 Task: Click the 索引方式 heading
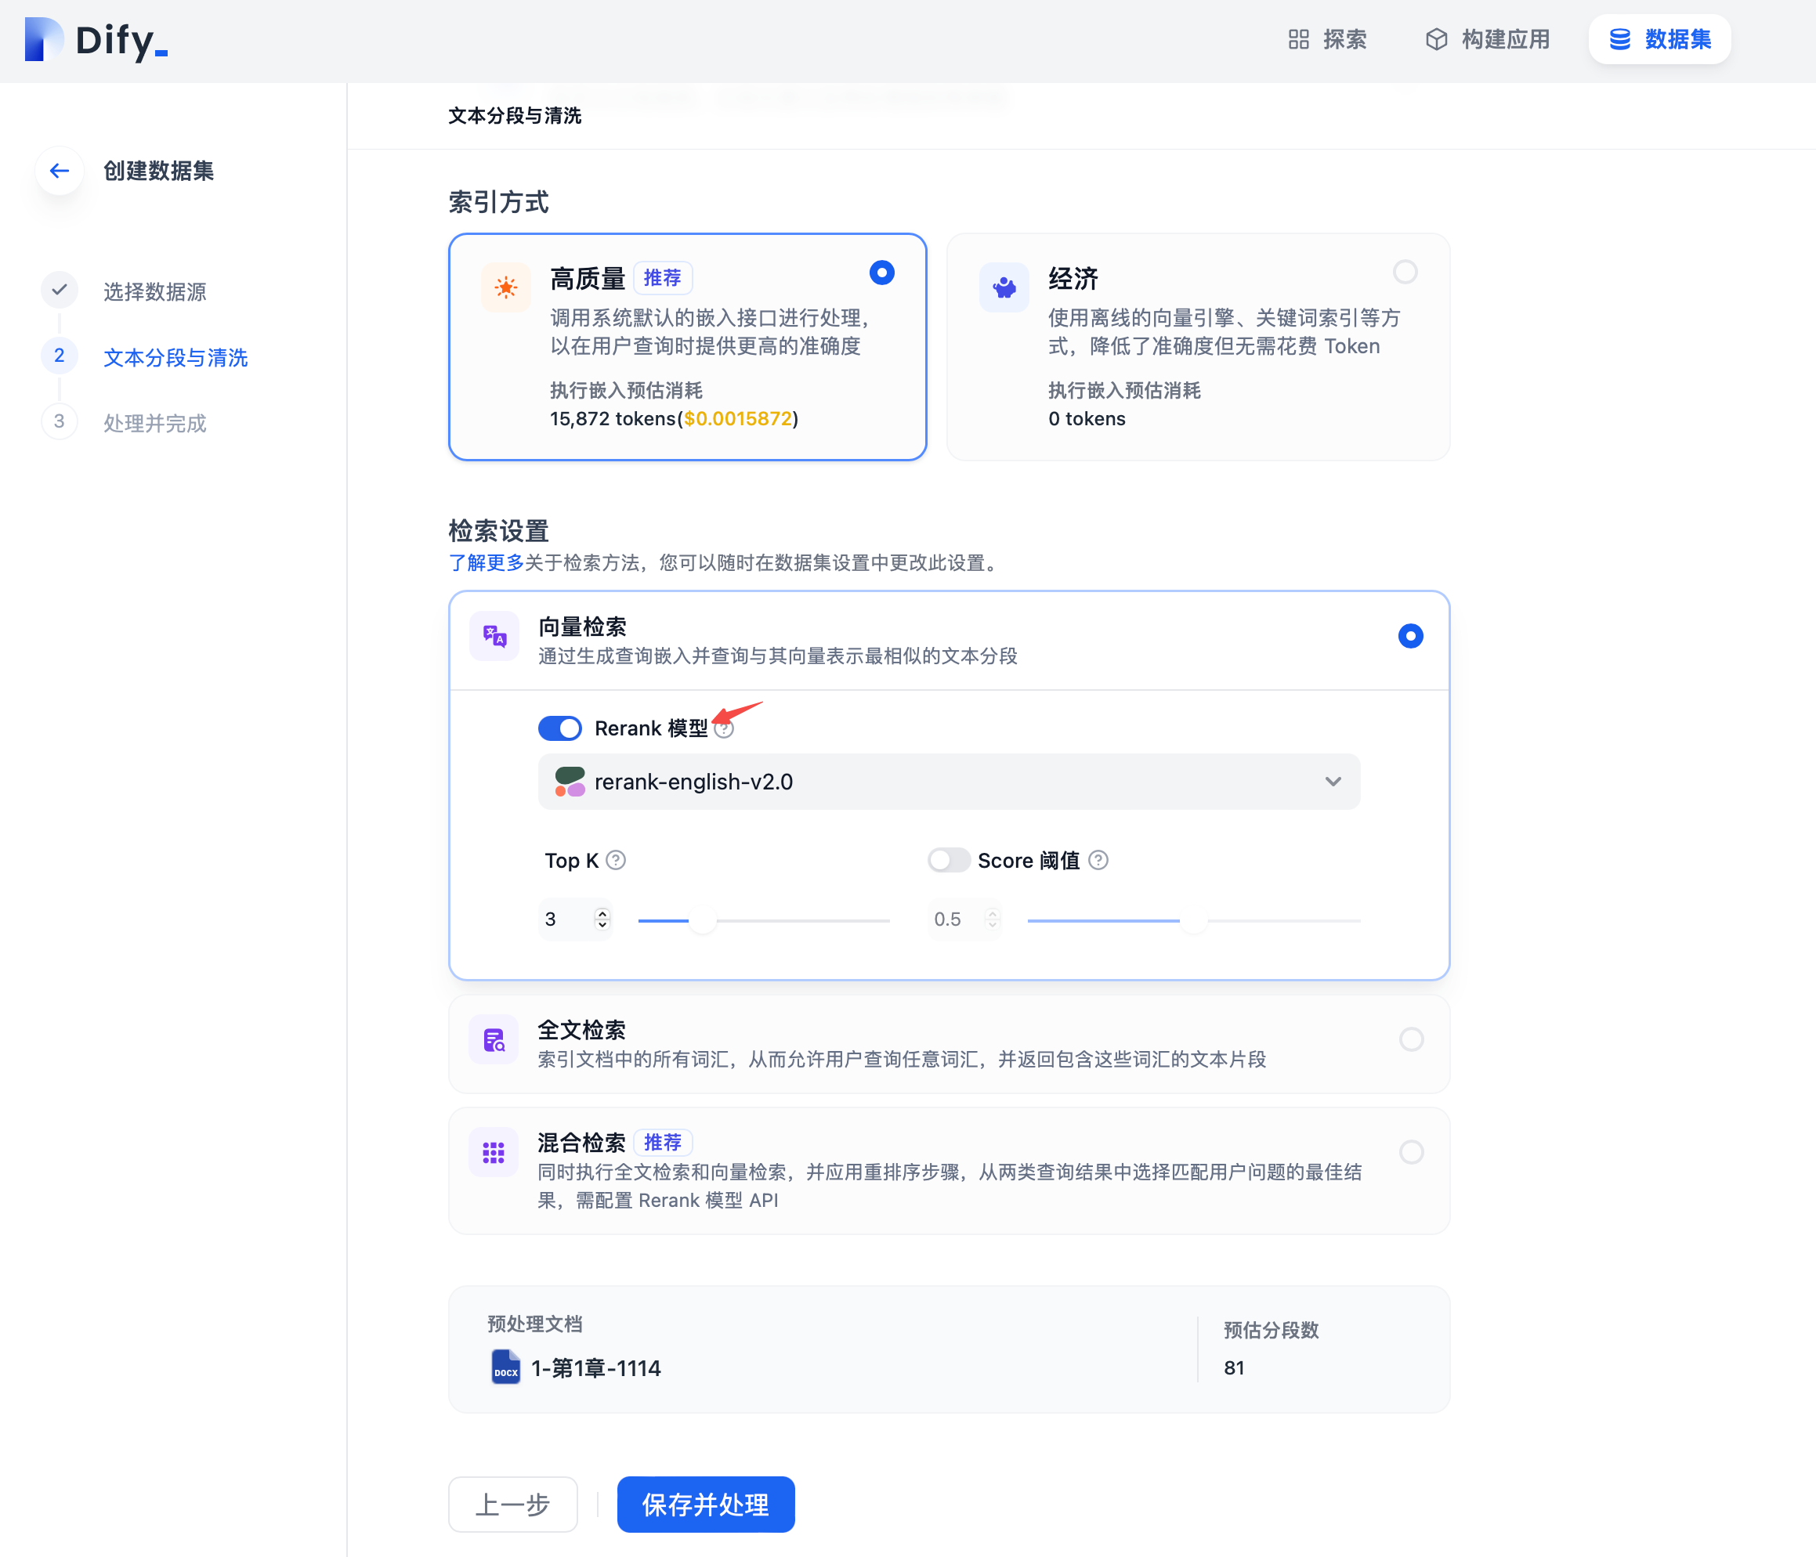(499, 202)
